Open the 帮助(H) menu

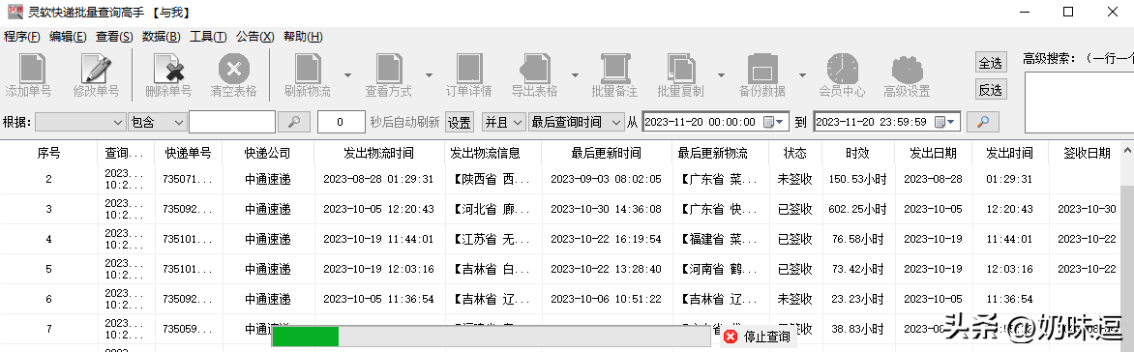(x=303, y=37)
